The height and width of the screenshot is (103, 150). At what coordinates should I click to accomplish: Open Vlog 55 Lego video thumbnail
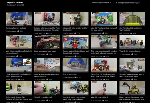point(104,88)
